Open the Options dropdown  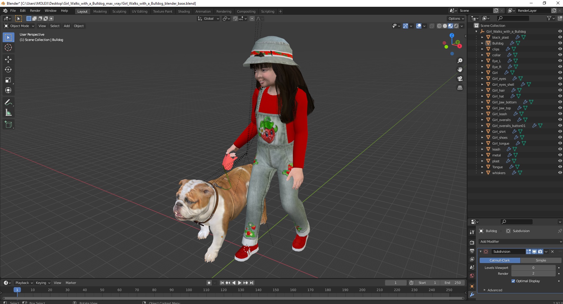456,19
